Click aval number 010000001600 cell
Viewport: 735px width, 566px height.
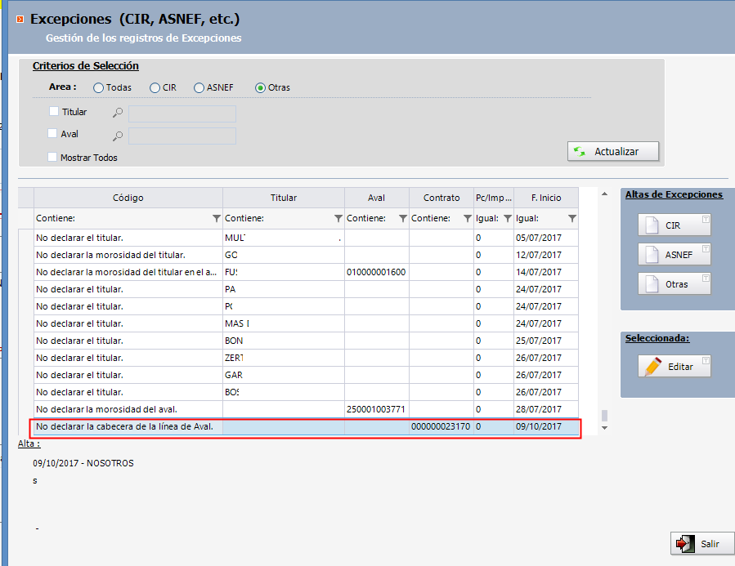(377, 272)
